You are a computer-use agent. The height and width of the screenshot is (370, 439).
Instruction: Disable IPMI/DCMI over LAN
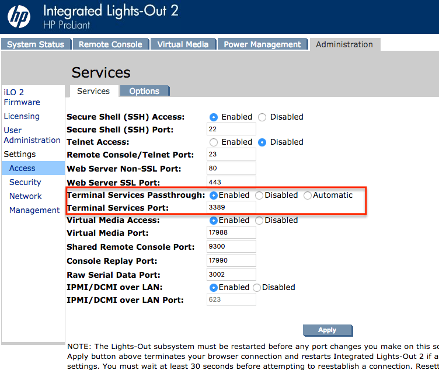click(257, 288)
